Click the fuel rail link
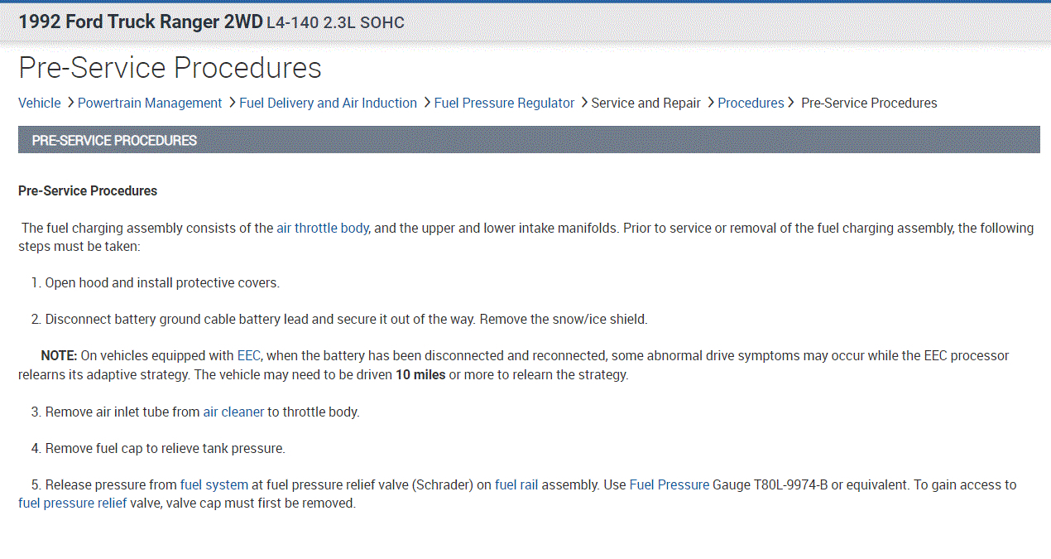Image resolution: width=1051 pixels, height=559 pixels. point(516,484)
